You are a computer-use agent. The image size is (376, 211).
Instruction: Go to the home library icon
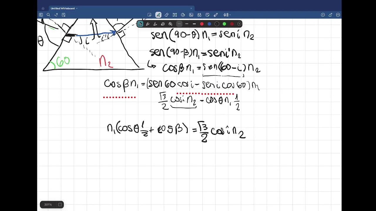tap(43, 8)
